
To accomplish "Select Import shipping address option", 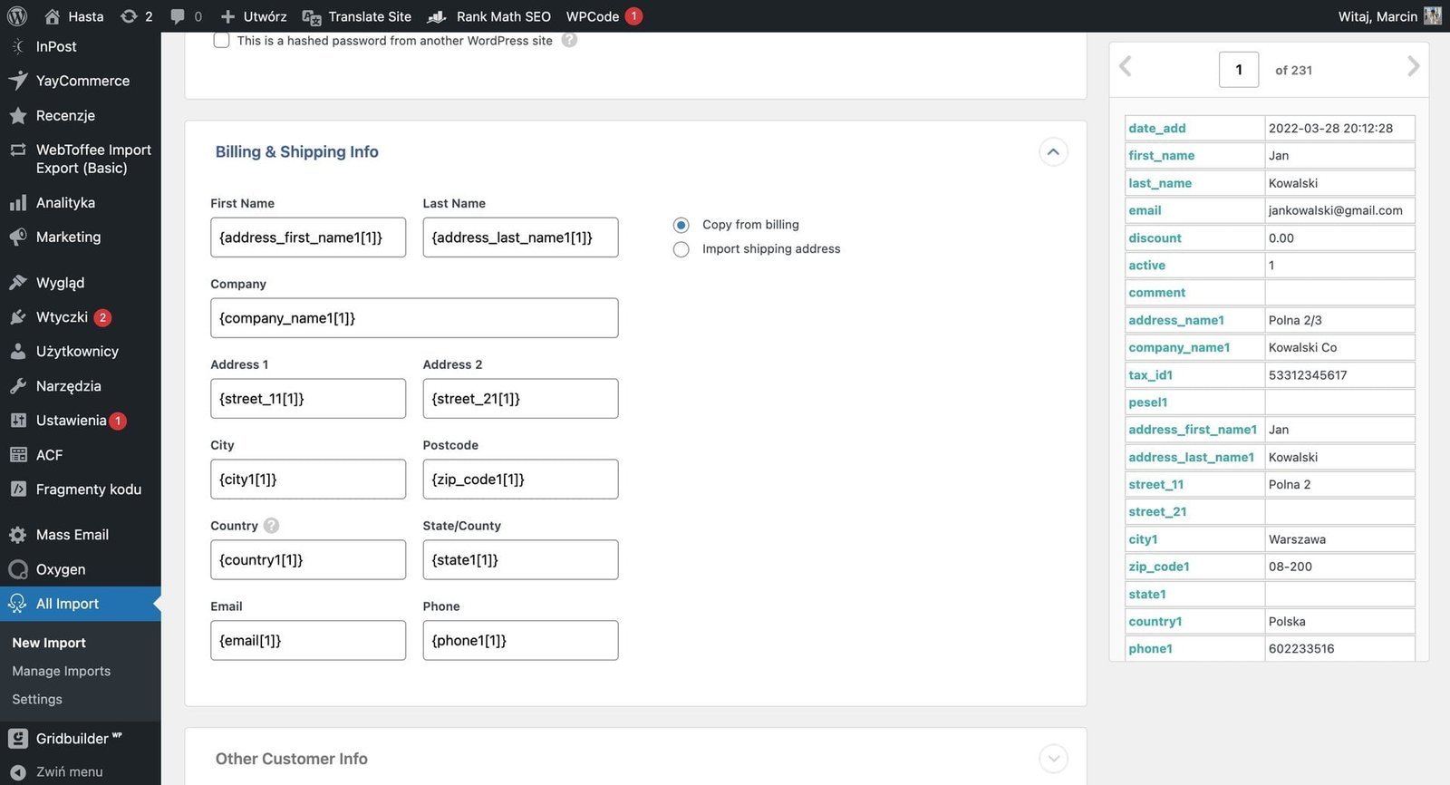I will click(681, 249).
